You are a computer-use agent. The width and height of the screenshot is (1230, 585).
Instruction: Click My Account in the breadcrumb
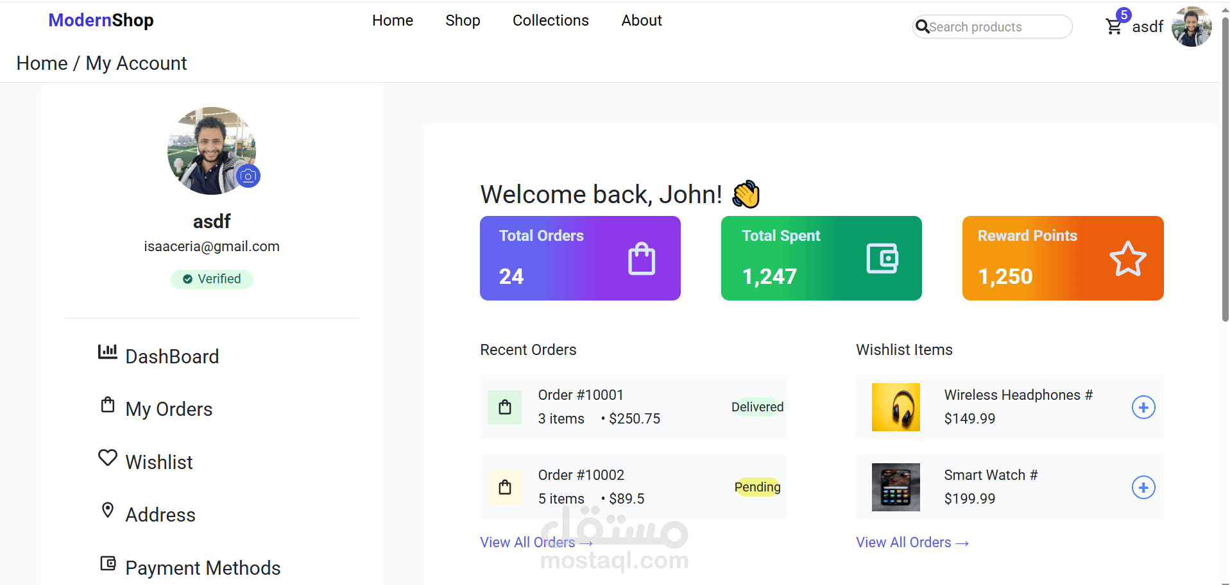tap(136, 63)
